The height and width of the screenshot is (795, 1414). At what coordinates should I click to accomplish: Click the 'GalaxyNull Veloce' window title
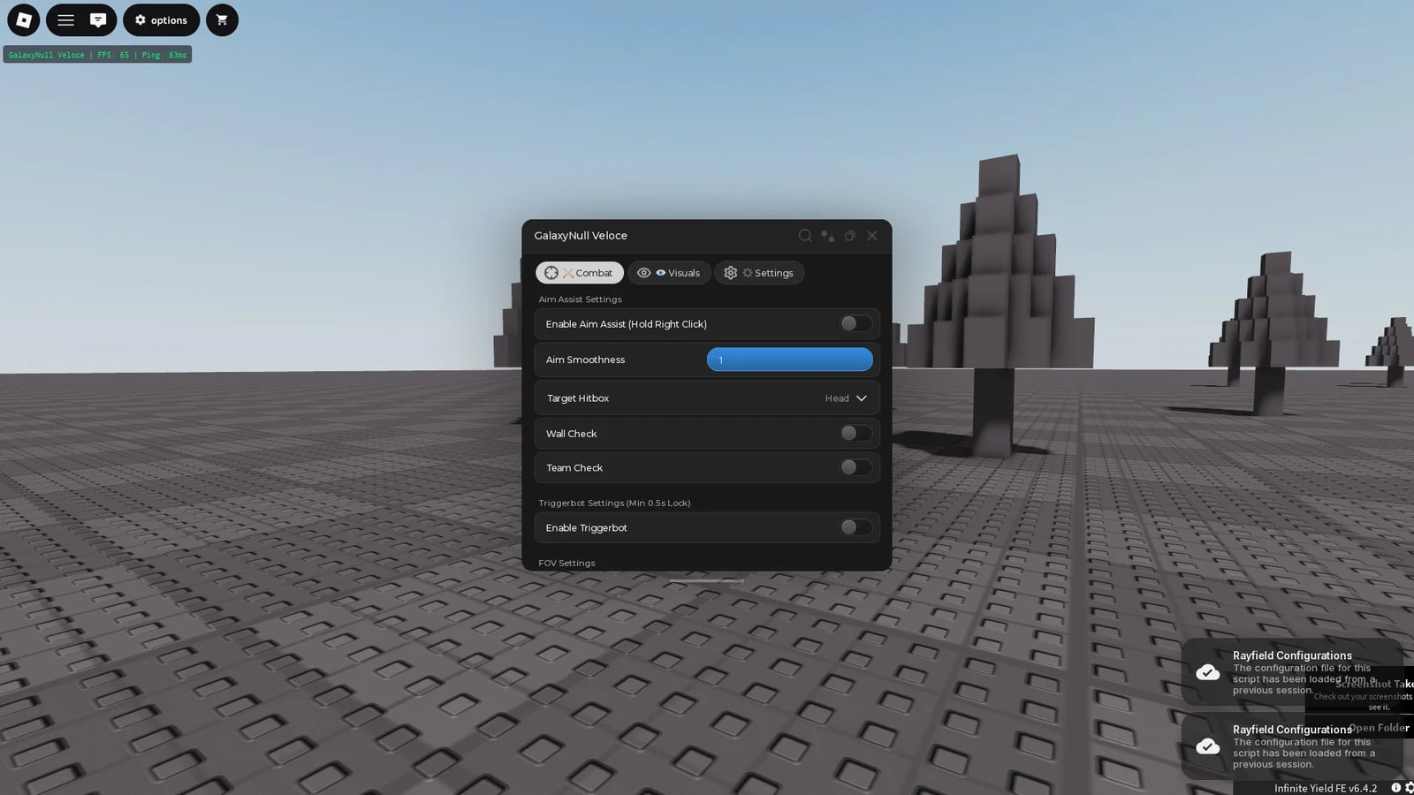(x=581, y=236)
